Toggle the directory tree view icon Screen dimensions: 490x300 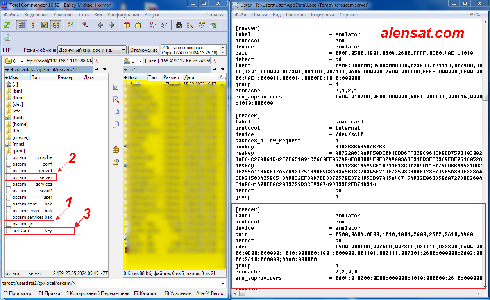tap(55, 25)
